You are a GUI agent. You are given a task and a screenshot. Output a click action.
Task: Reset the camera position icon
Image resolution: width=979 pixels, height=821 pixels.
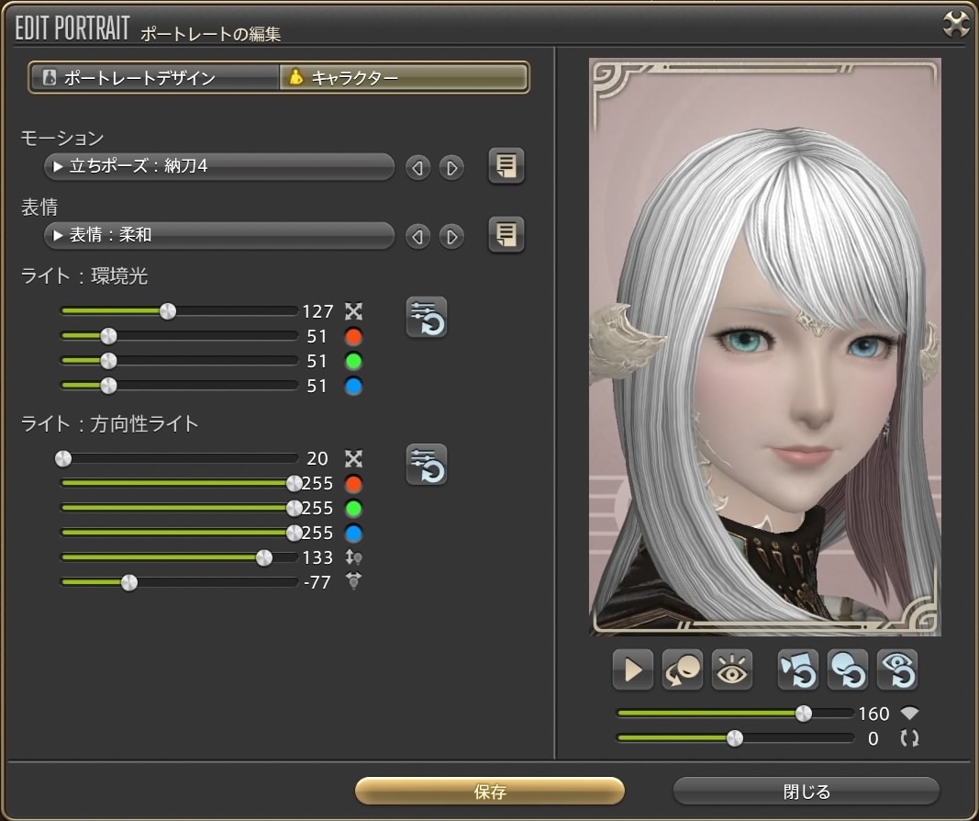click(x=797, y=669)
